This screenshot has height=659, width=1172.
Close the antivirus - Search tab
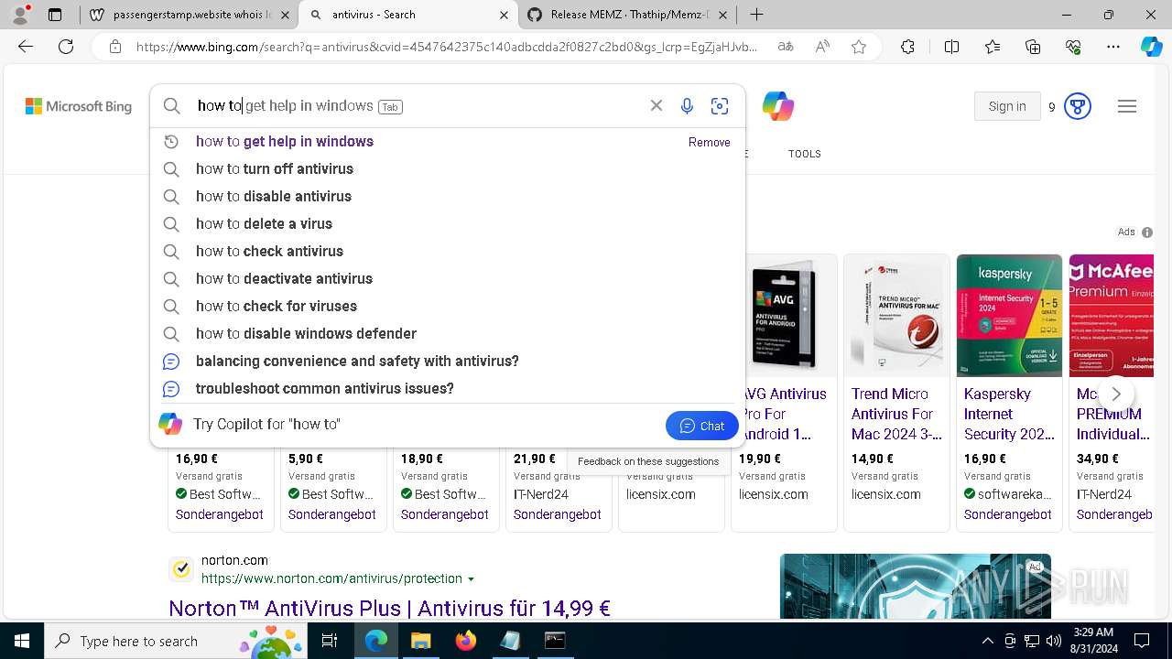(504, 15)
